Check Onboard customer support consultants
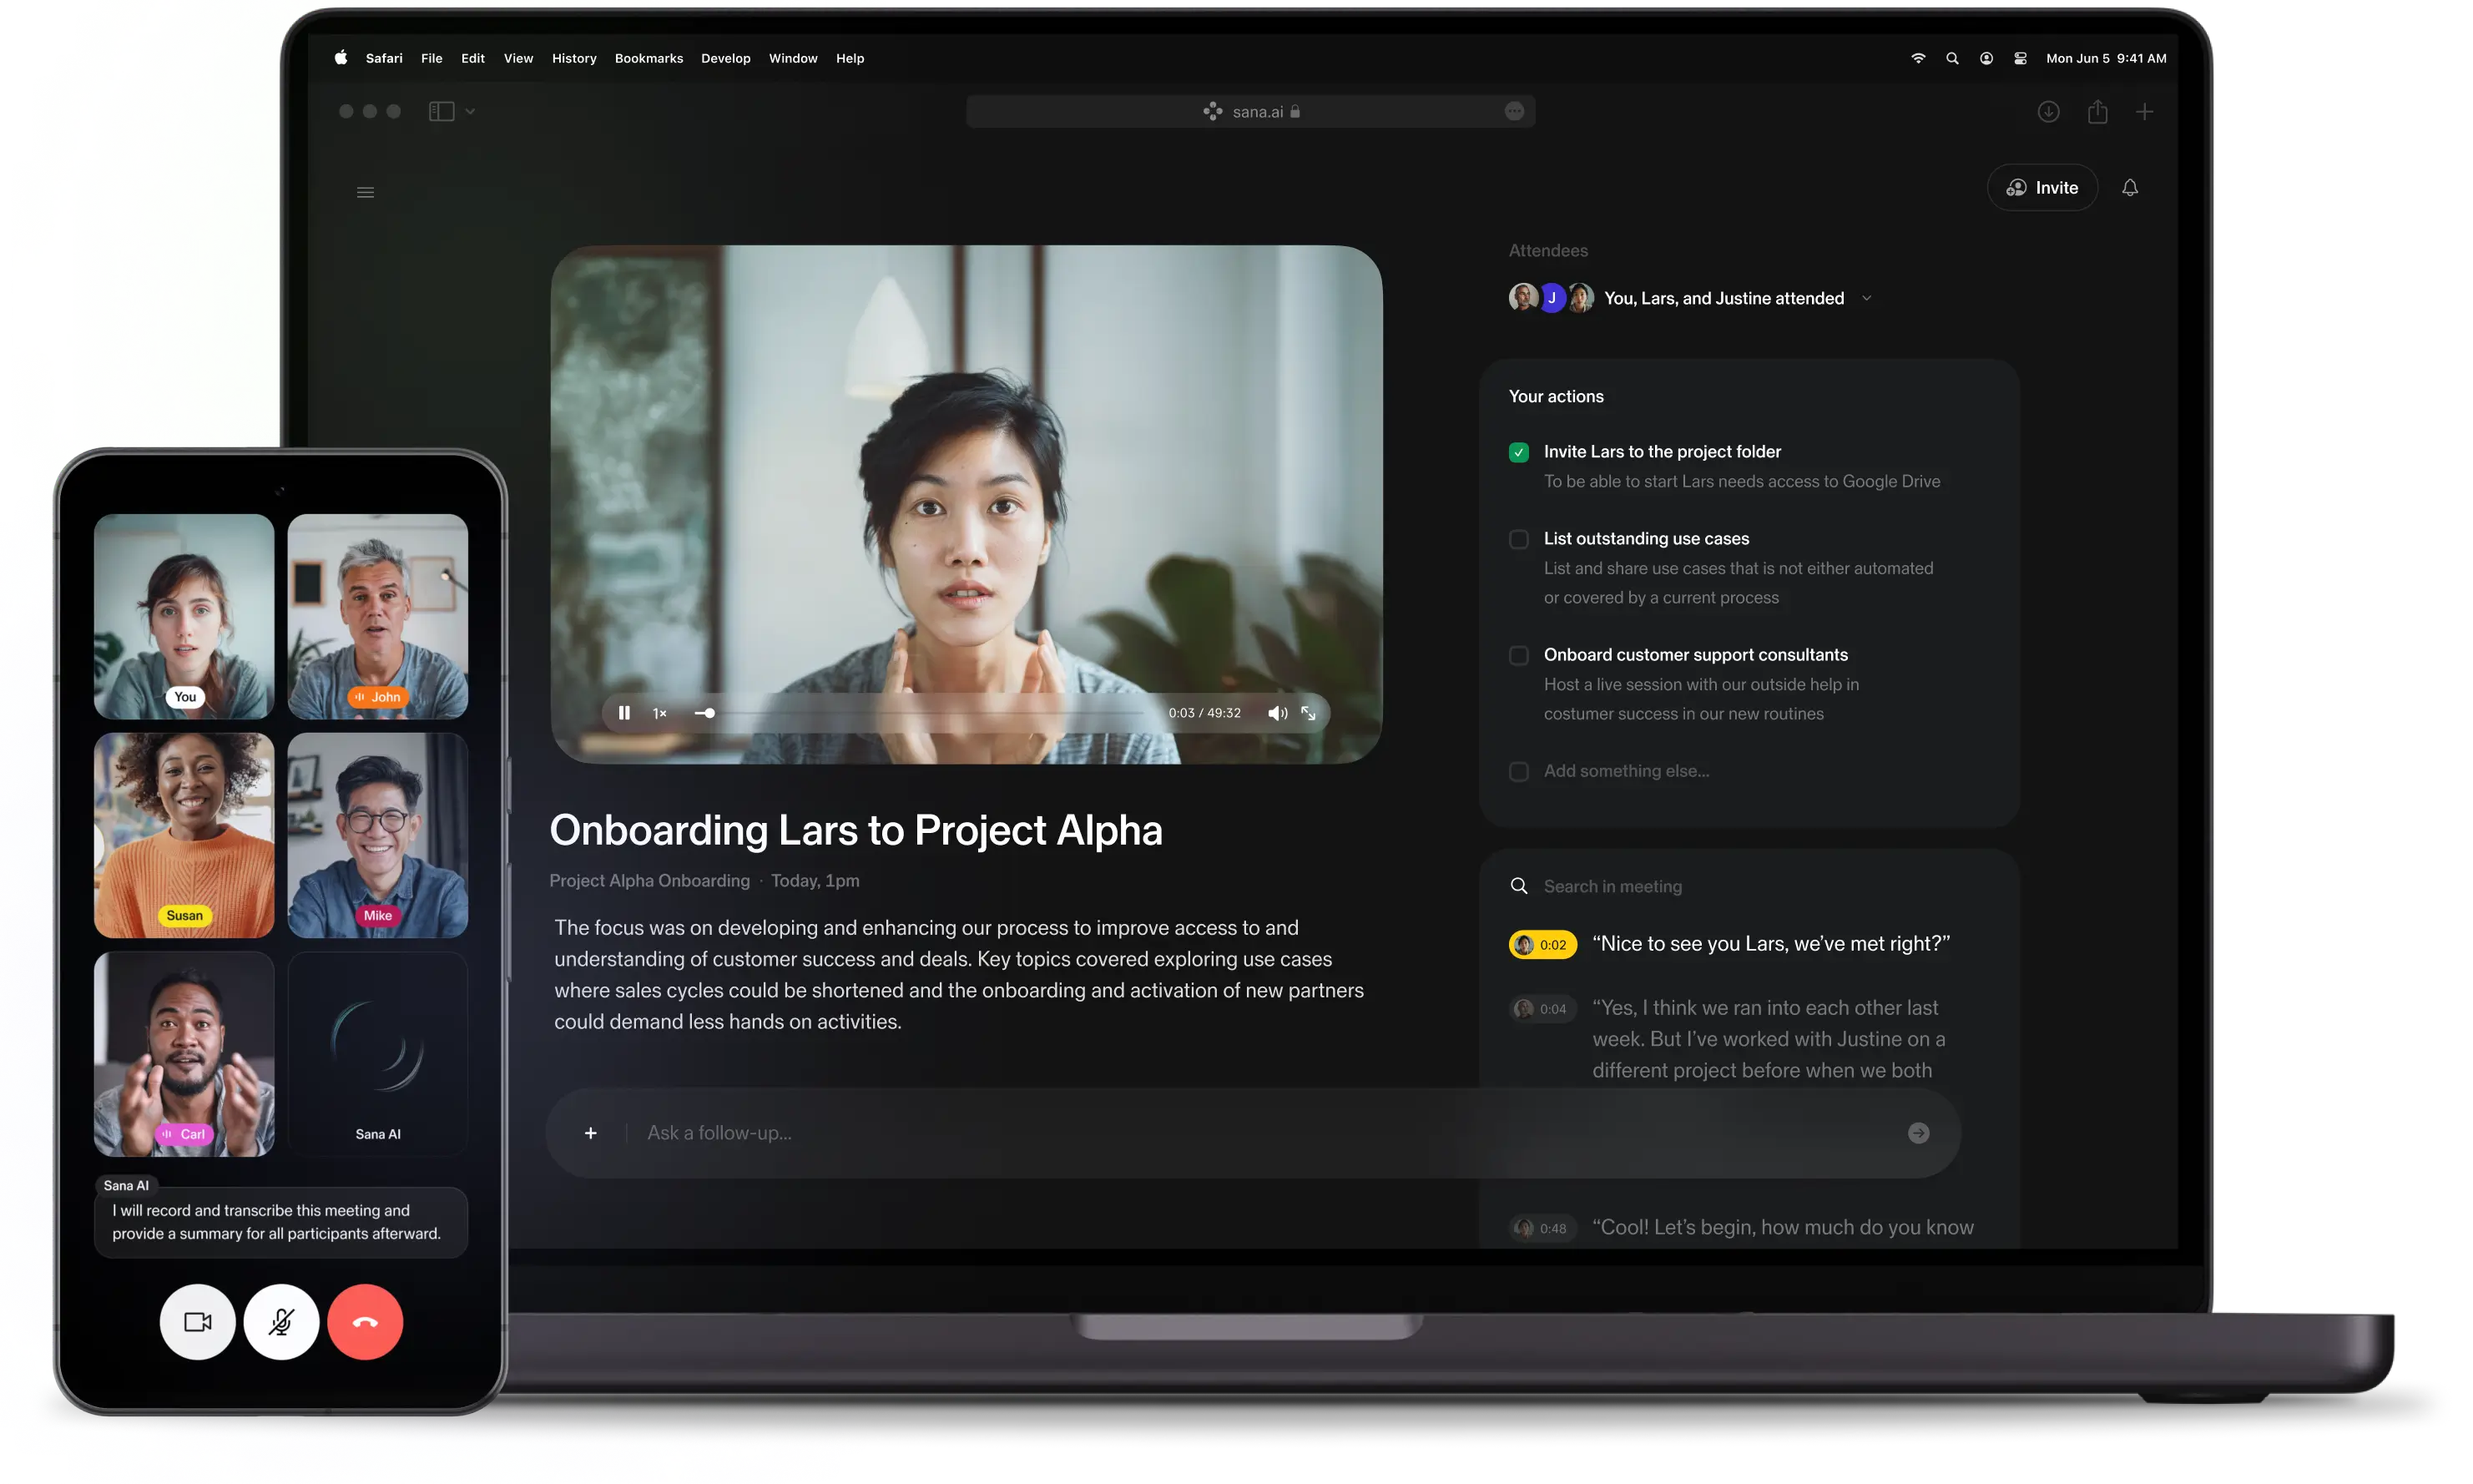This screenshot has height=1484, width=2473. click(1518, 655)
